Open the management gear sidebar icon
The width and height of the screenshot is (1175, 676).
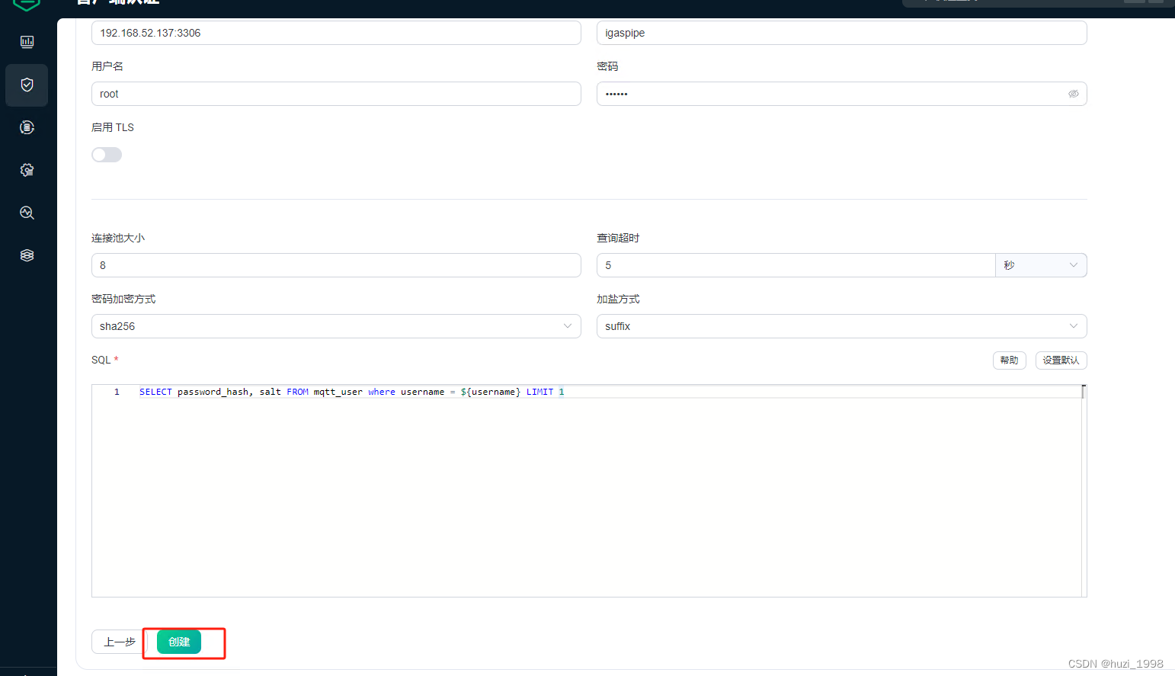(27, 170)
